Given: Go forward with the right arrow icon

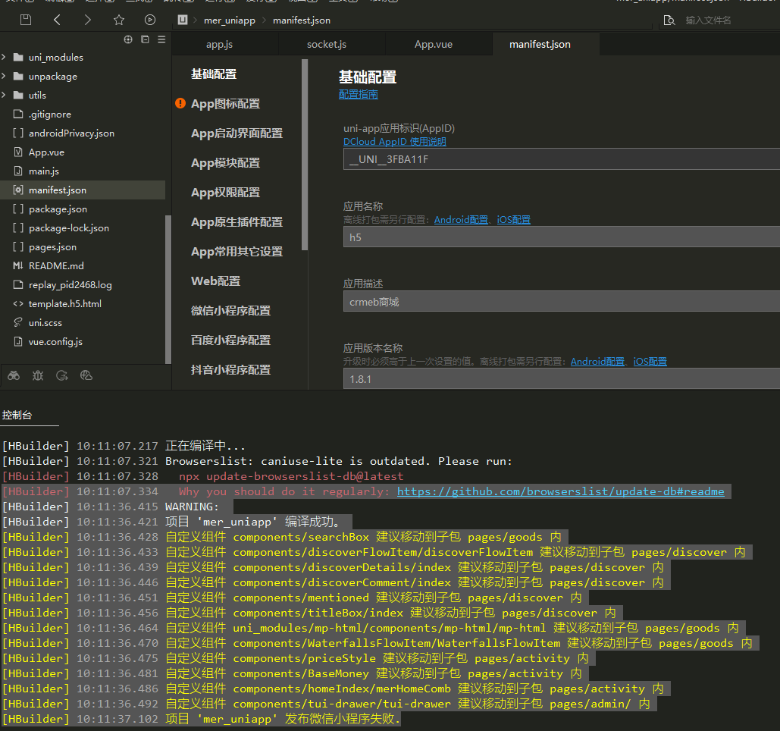Looking at the screenshot, I should tap(88, 20).
